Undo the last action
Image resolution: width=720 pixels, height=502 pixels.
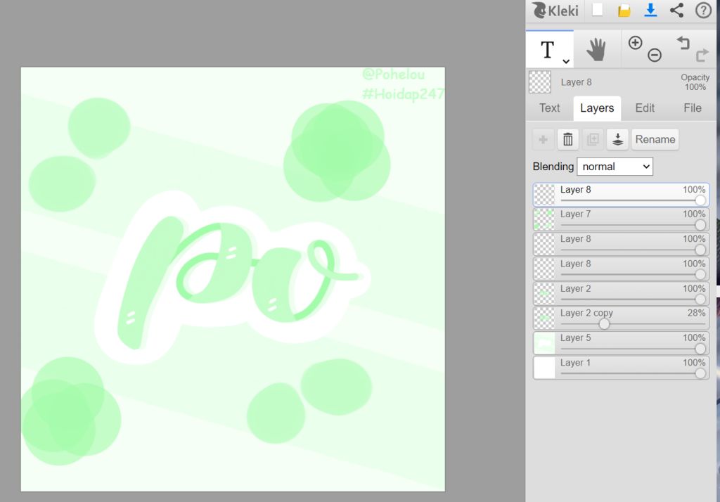[x=683, y=43]
